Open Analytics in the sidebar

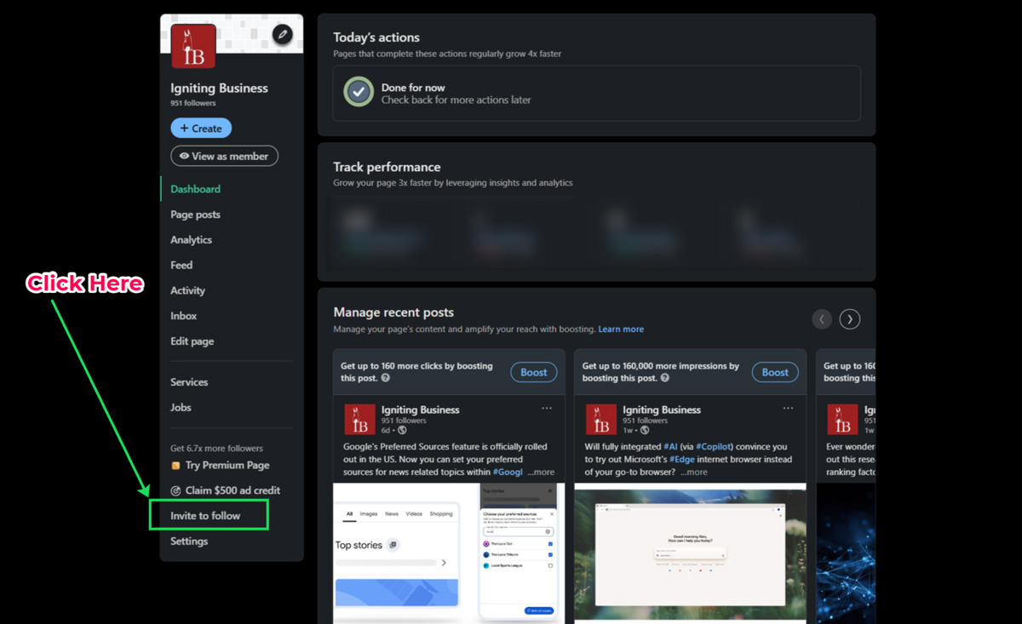(x=191, y=240)
